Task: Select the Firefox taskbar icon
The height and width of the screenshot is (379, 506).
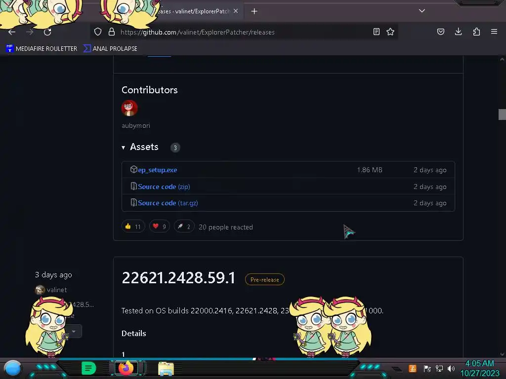Action: (126, 368)
